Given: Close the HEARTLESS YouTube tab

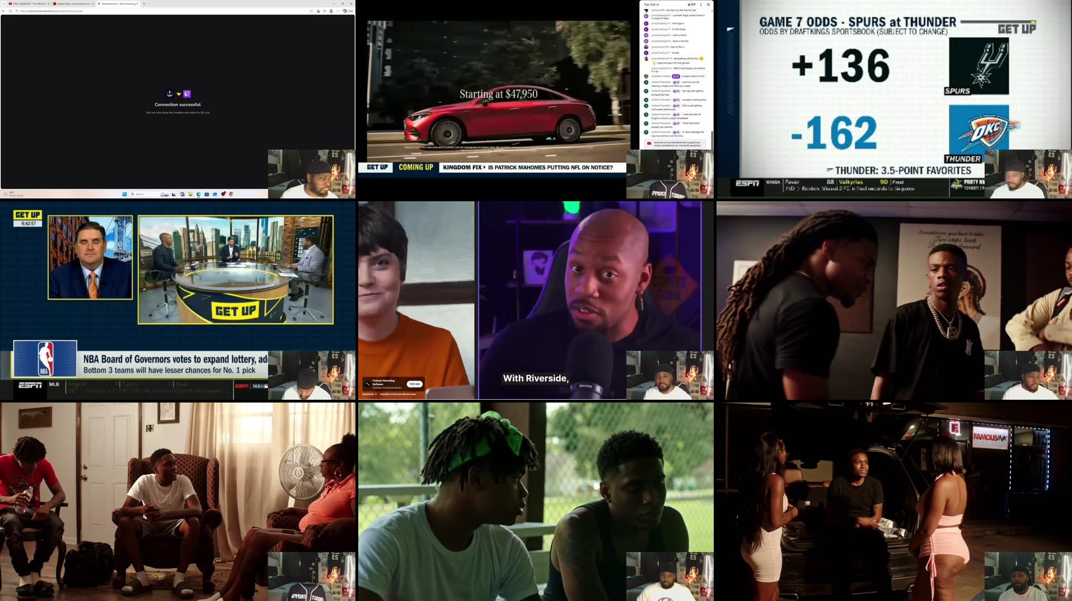Looking at the screenshot, I should click(x=49, y=4).
